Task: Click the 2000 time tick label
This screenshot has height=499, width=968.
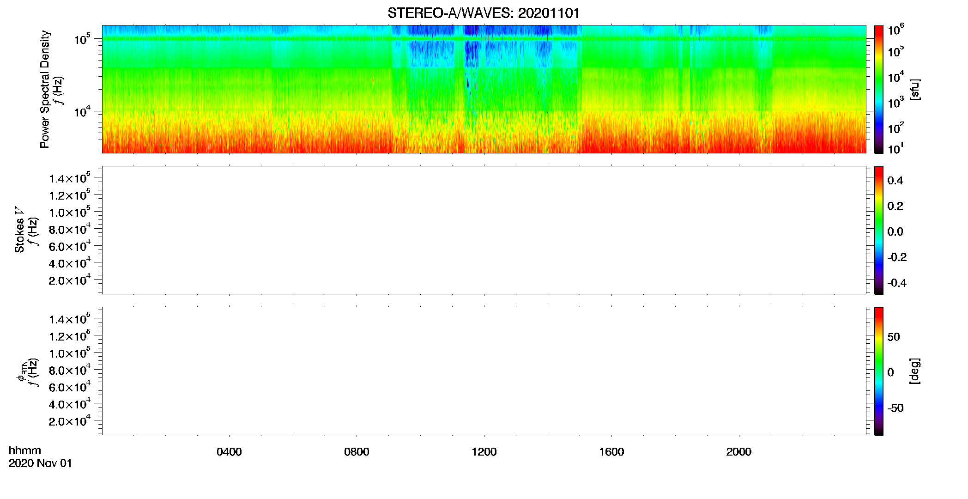Action: click(739, 452)
